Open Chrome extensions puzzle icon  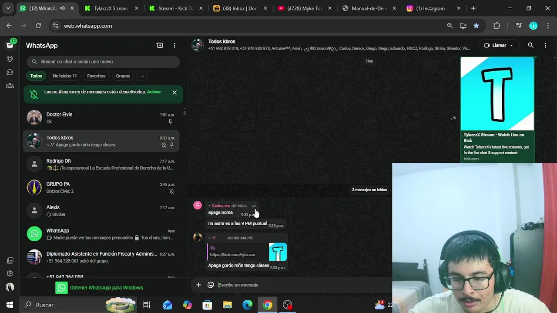497,26
